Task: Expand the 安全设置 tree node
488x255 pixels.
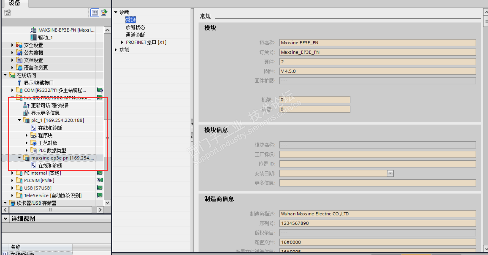Action: coord(12,45)
